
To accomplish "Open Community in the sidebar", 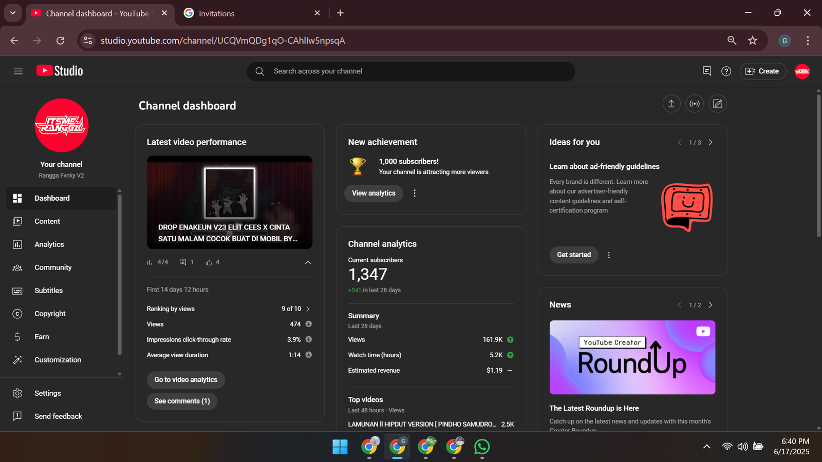I will coord(61,267).
